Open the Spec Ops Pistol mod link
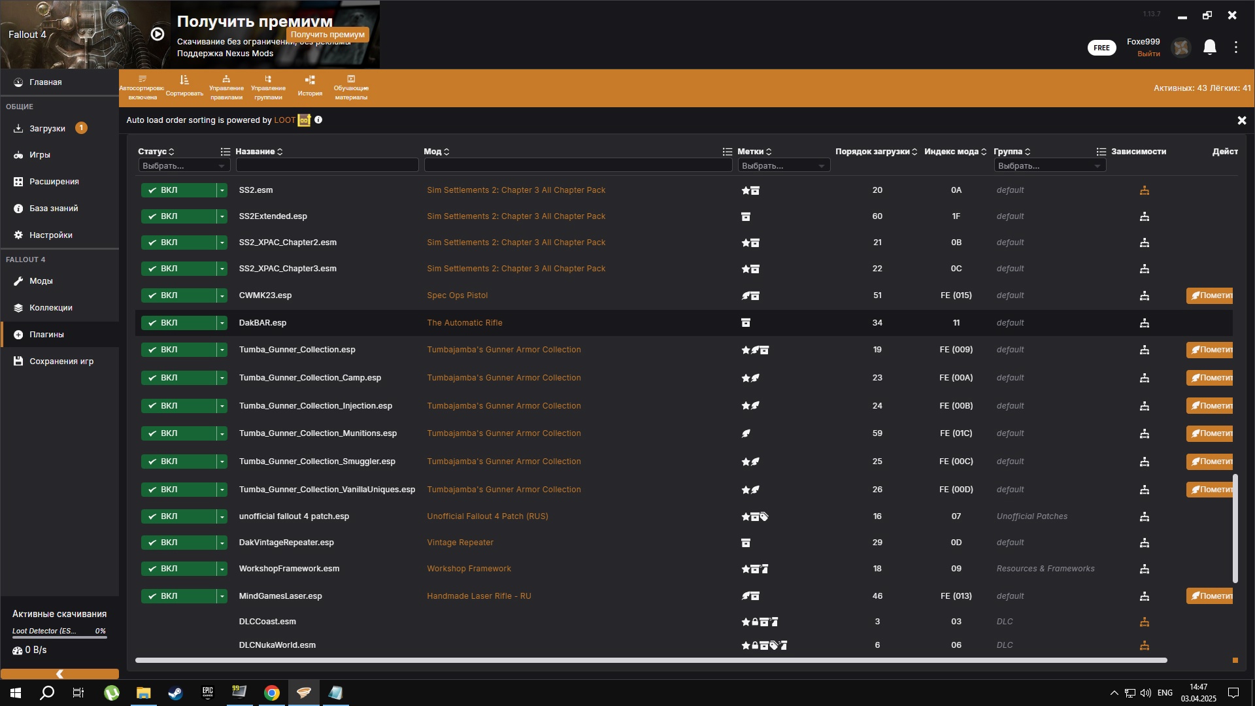This screenshot has height=706, width=1255. click(x=457, y=295)
